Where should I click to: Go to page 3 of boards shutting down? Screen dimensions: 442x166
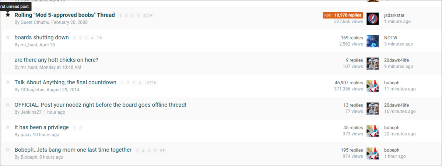tap(86, 38)
